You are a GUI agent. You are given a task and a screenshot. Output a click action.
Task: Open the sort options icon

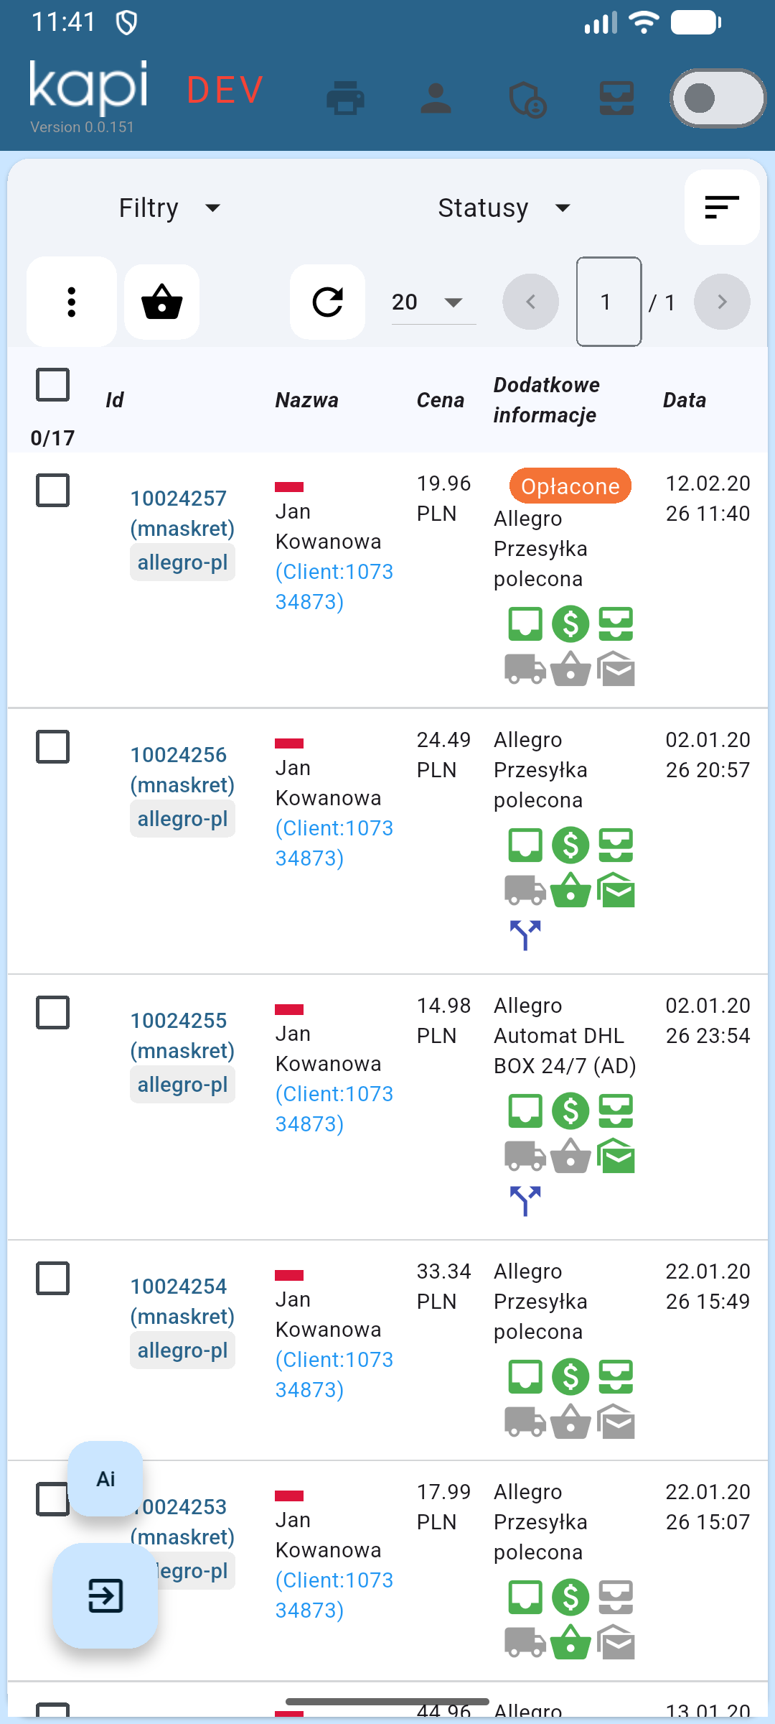click(721, 208)
